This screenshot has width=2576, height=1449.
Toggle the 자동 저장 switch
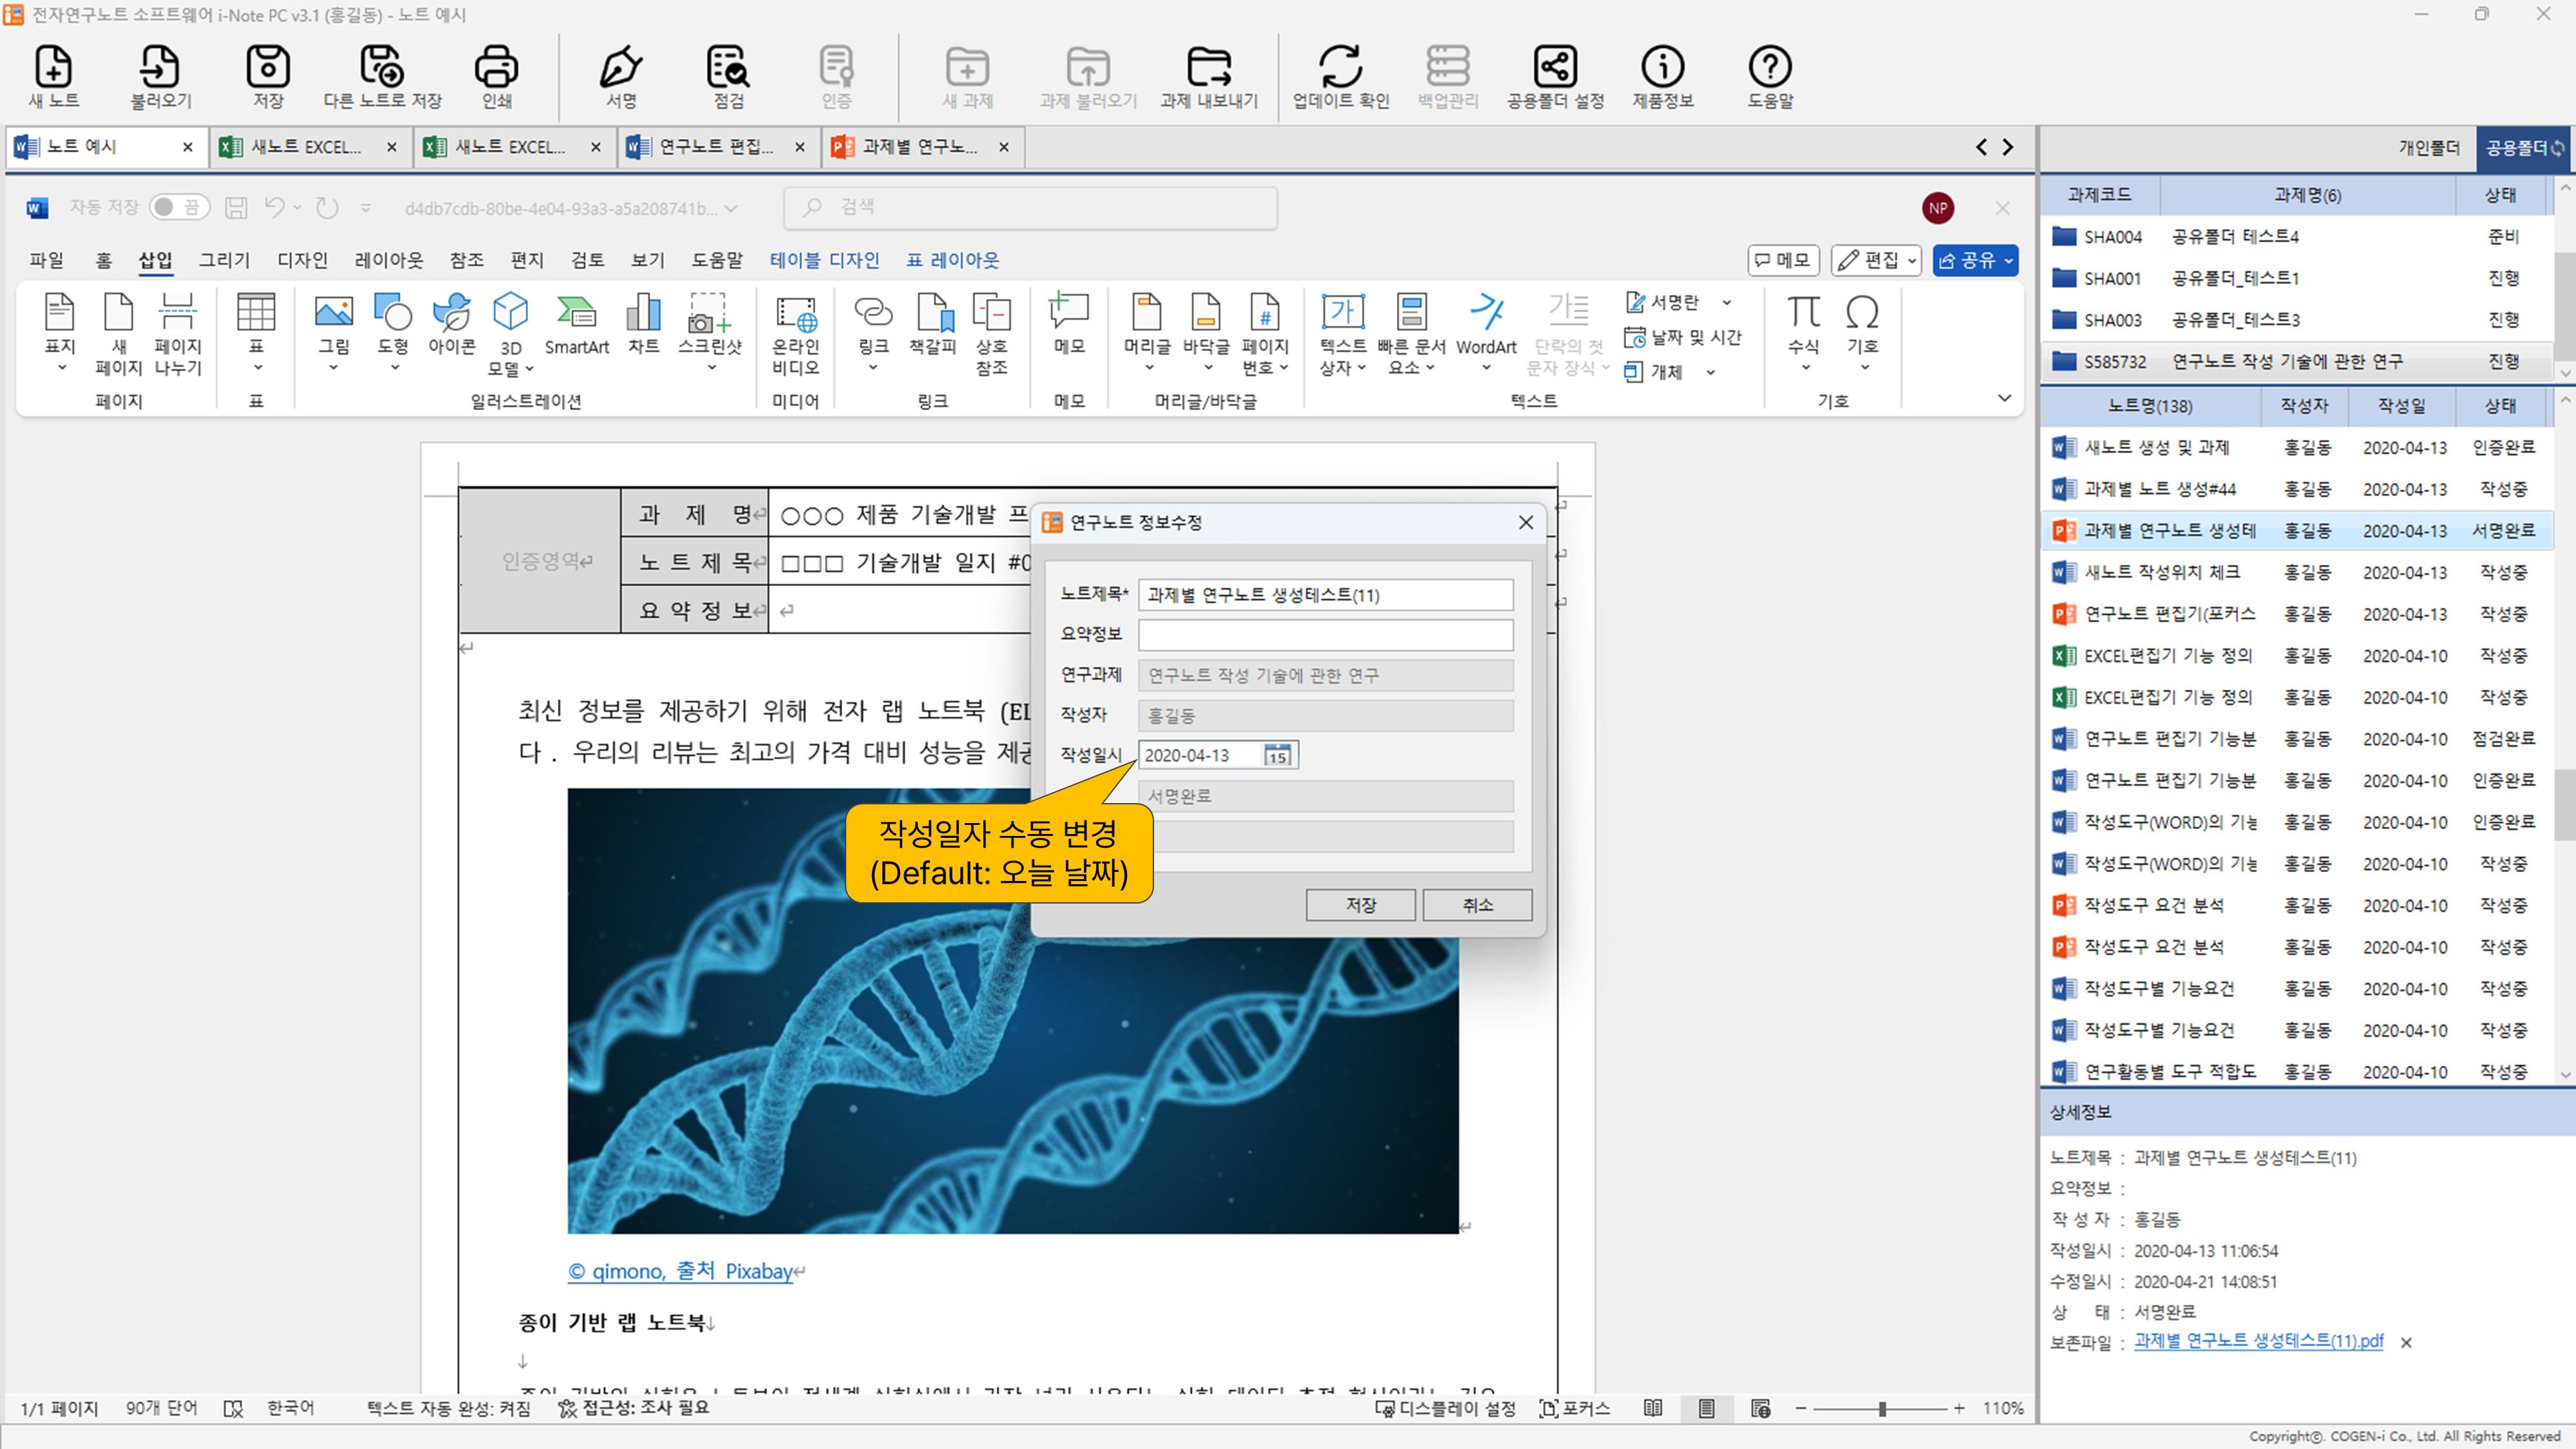point(179,207)
